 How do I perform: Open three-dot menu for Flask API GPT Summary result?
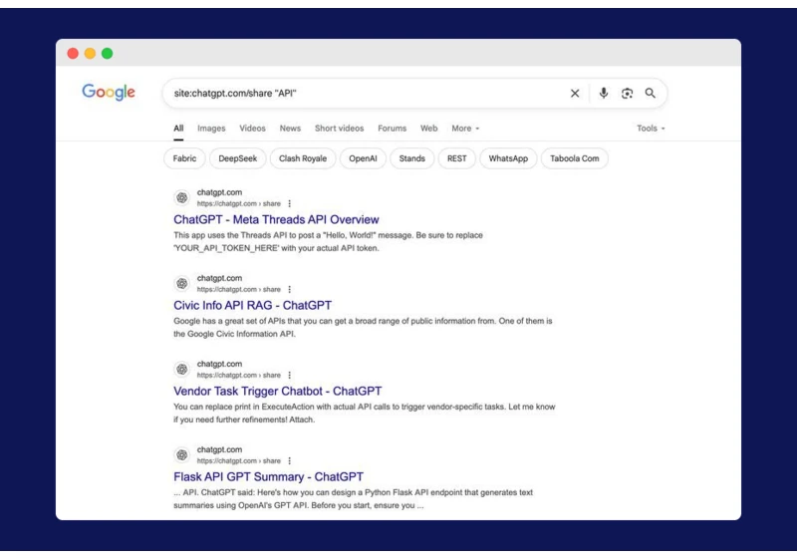289,460
